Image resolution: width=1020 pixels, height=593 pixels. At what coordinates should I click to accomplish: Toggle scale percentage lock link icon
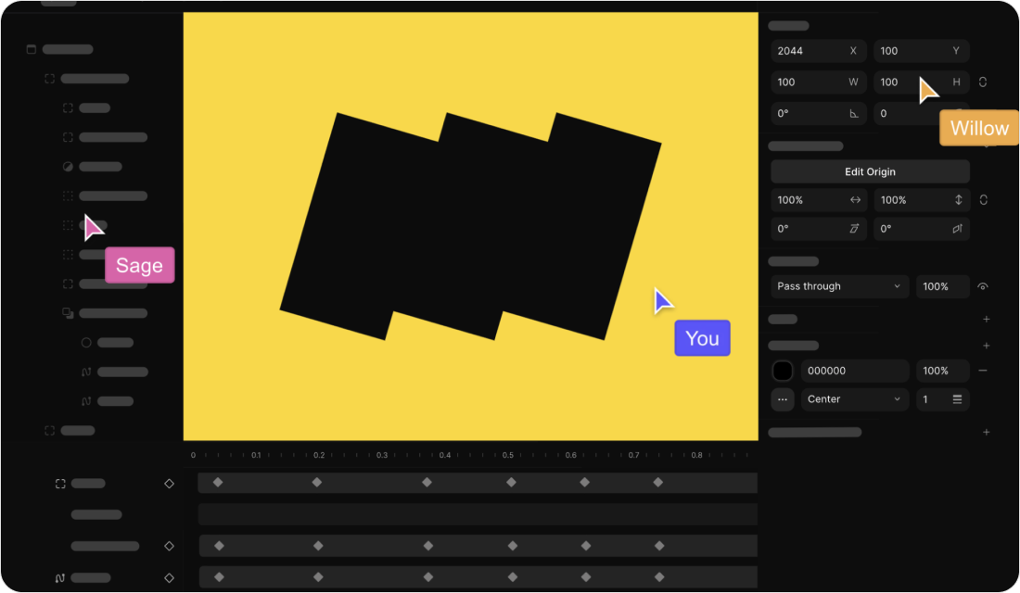click(x=983, y=200)
